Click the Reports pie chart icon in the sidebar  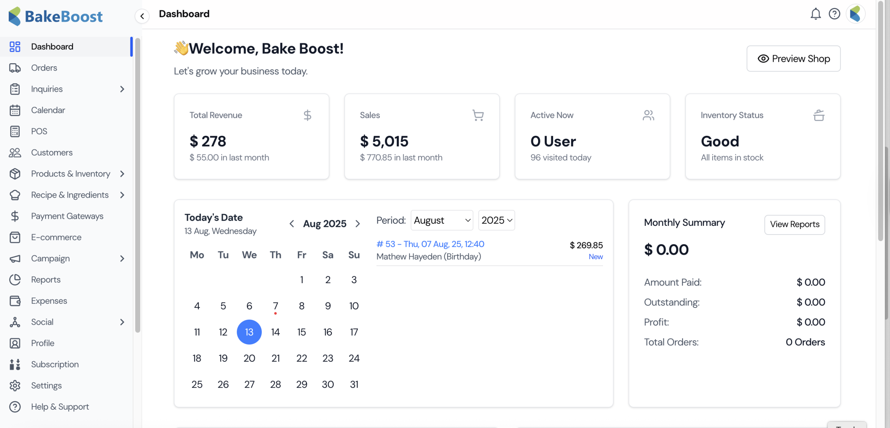(15, 280)
